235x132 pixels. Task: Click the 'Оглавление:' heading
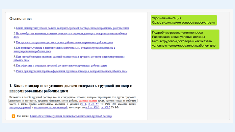pos(20,18)
